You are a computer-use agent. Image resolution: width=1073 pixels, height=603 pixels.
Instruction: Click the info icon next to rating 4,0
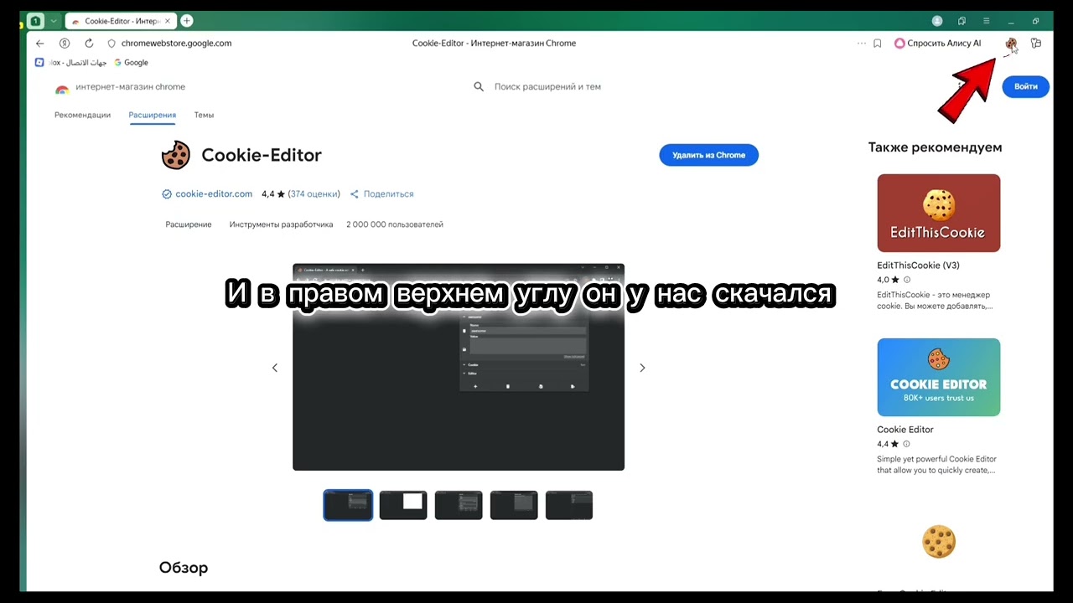(x=907, y=280)
